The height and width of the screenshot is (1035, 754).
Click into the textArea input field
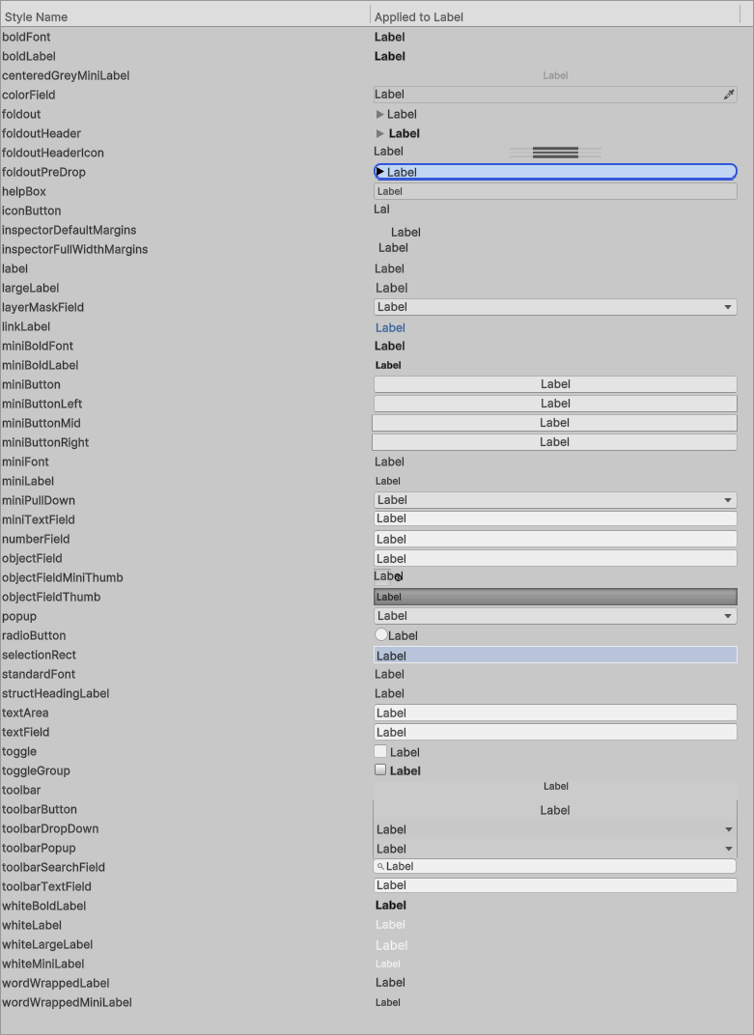coord(555,713)
